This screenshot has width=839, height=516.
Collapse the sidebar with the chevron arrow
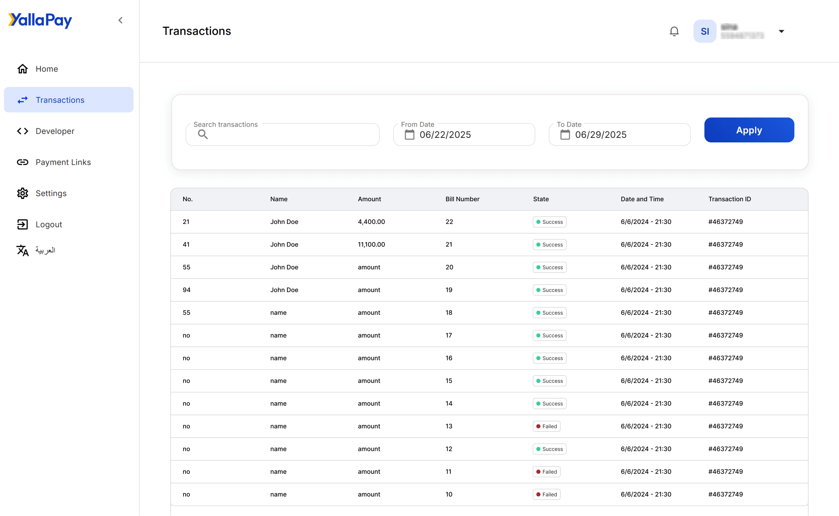121,20
